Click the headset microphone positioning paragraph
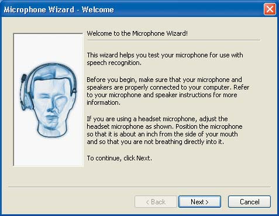The height and width of the screenshot is (216, 279). click(x=164, y=130)
